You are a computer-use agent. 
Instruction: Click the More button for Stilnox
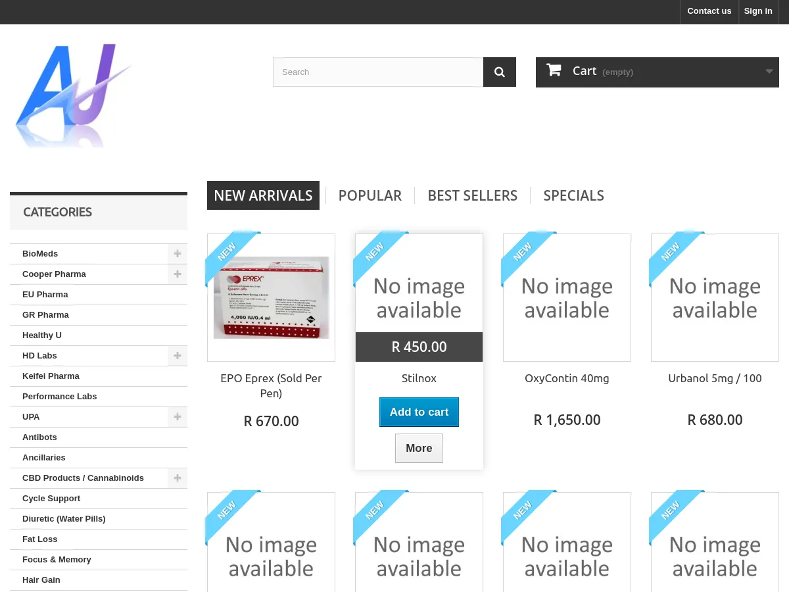click(419, 449)
